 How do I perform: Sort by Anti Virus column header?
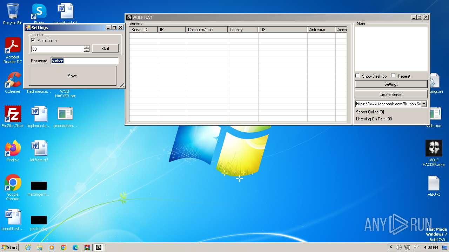(x=321, y=30)
